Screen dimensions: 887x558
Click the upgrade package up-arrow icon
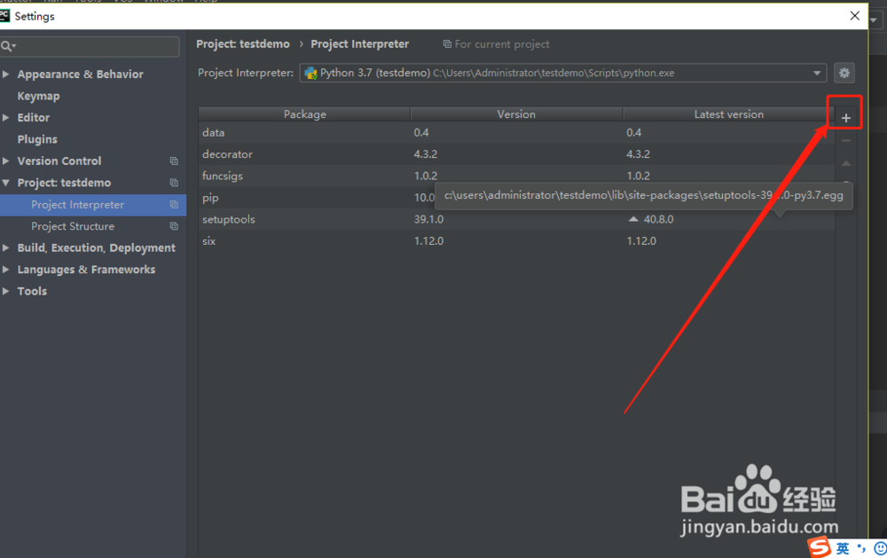845,163
